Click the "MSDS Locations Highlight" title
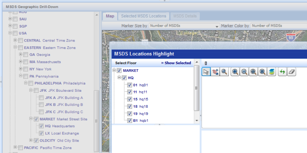This screenshot has width=307, height=153. point(144,54)
